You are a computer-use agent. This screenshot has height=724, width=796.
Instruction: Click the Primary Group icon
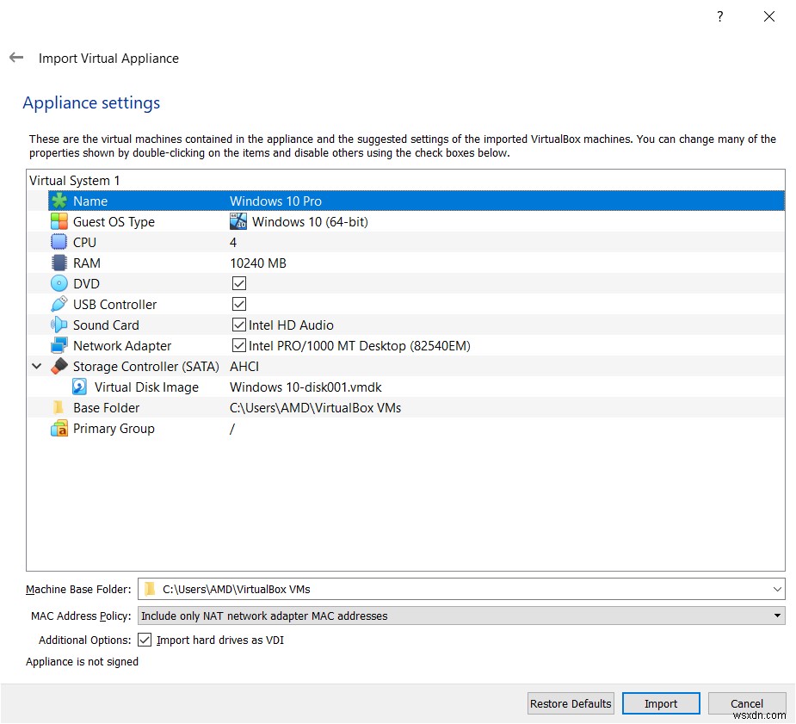[x=59, y=428]
